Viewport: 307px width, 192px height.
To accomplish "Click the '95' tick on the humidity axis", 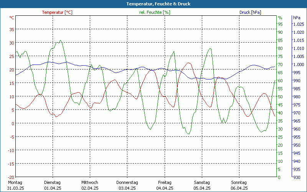I will coord(280,24).
